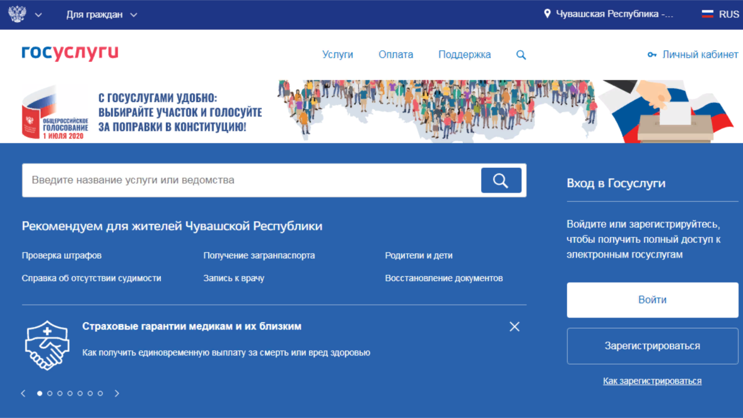The image size is (743, 418).
Task: Click the key icon by Личный кабинет
Action: click(652, 54)
